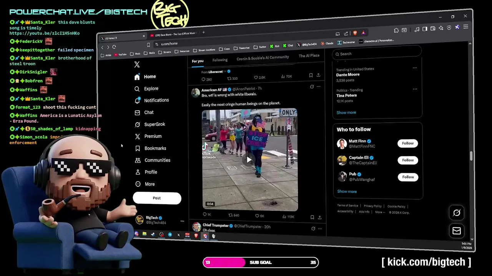Follow Captain Eli
This screenshot has width=492, height=276.
[408, 160]
